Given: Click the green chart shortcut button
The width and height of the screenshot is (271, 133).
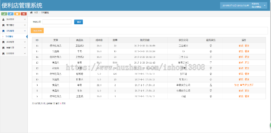Looking at the screenshot, I should [x=4, y=14].
